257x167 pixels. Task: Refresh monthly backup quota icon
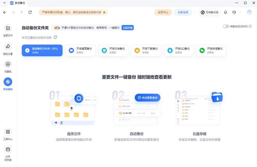click(55, 37)
